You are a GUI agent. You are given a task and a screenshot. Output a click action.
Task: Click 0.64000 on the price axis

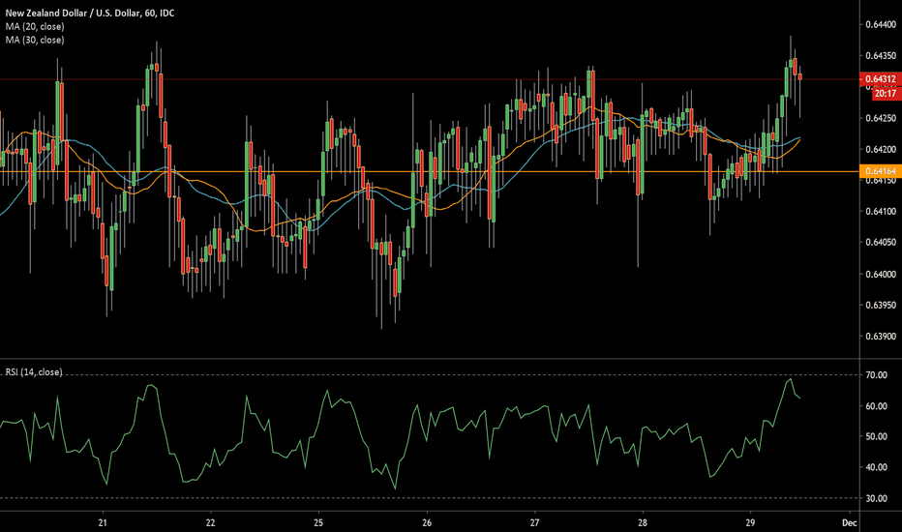point(880,275)
